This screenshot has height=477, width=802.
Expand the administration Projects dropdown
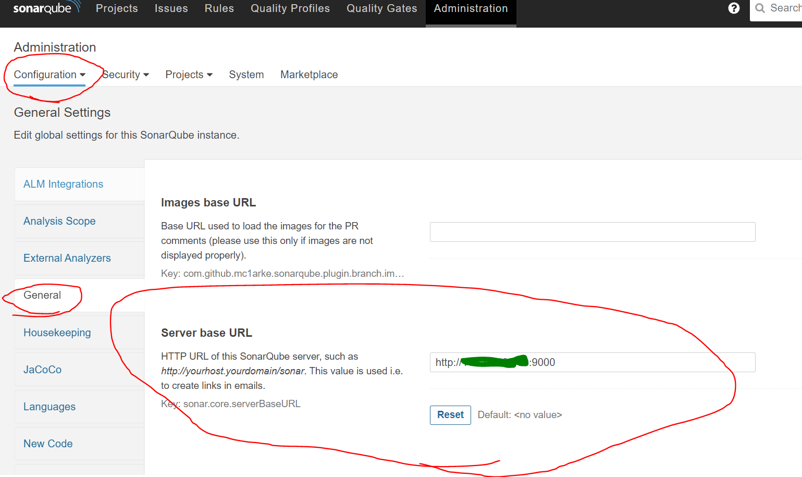tap(189, 75)
